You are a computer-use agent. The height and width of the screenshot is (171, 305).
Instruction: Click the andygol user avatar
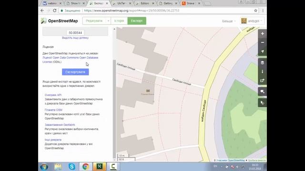click(x=244, y=21)
